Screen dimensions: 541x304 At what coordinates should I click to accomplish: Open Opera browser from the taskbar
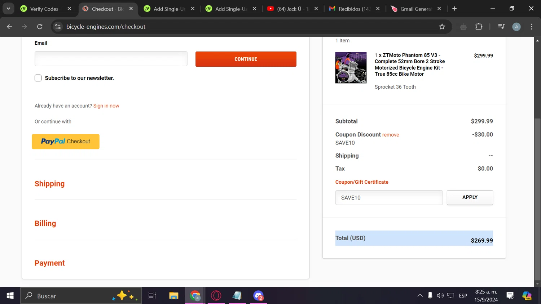coord(216,296)
